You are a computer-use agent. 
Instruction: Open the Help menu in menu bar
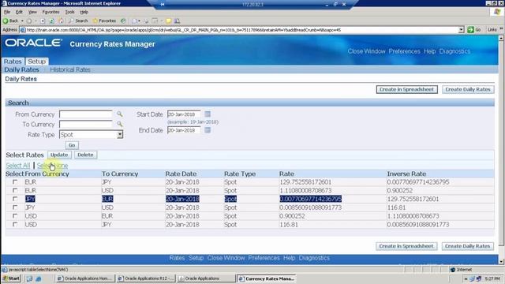point(84,12)
